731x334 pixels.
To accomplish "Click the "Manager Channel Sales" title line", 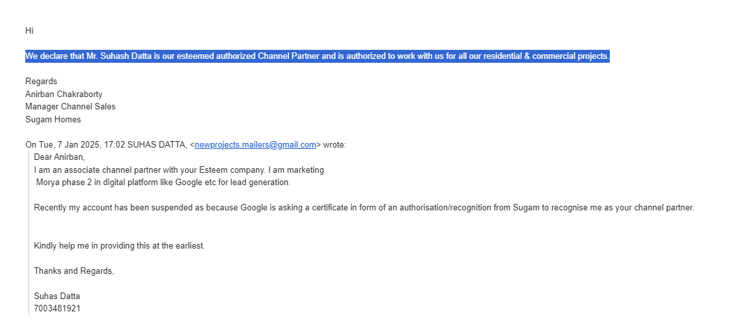I will pos(70,107).
